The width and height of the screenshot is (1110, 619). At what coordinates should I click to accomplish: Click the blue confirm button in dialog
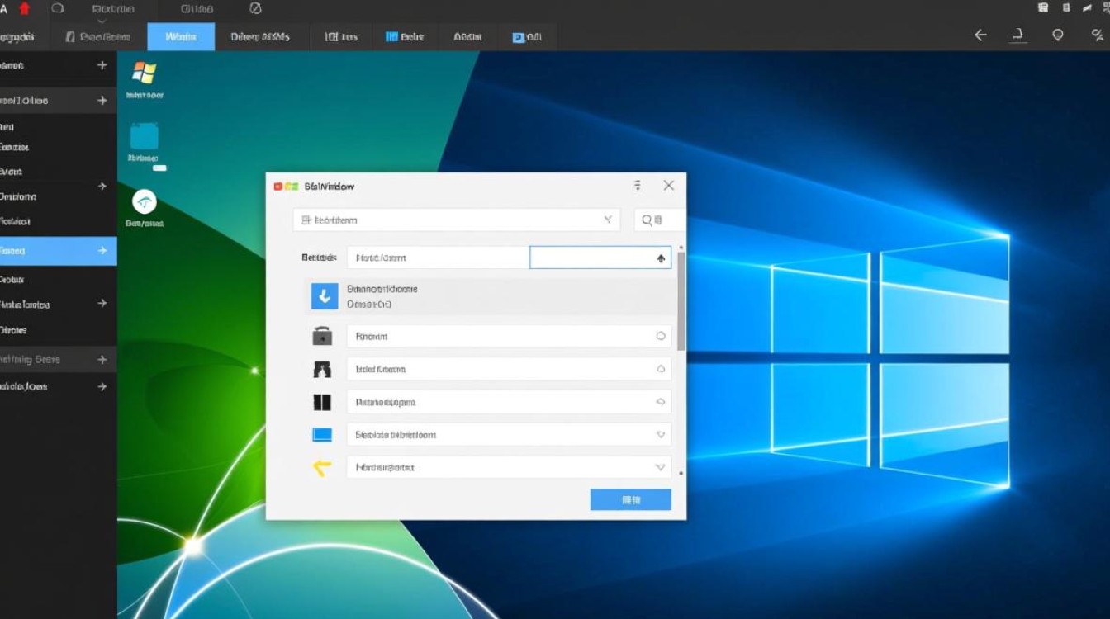pyautogui.click(x=630, y=499)
